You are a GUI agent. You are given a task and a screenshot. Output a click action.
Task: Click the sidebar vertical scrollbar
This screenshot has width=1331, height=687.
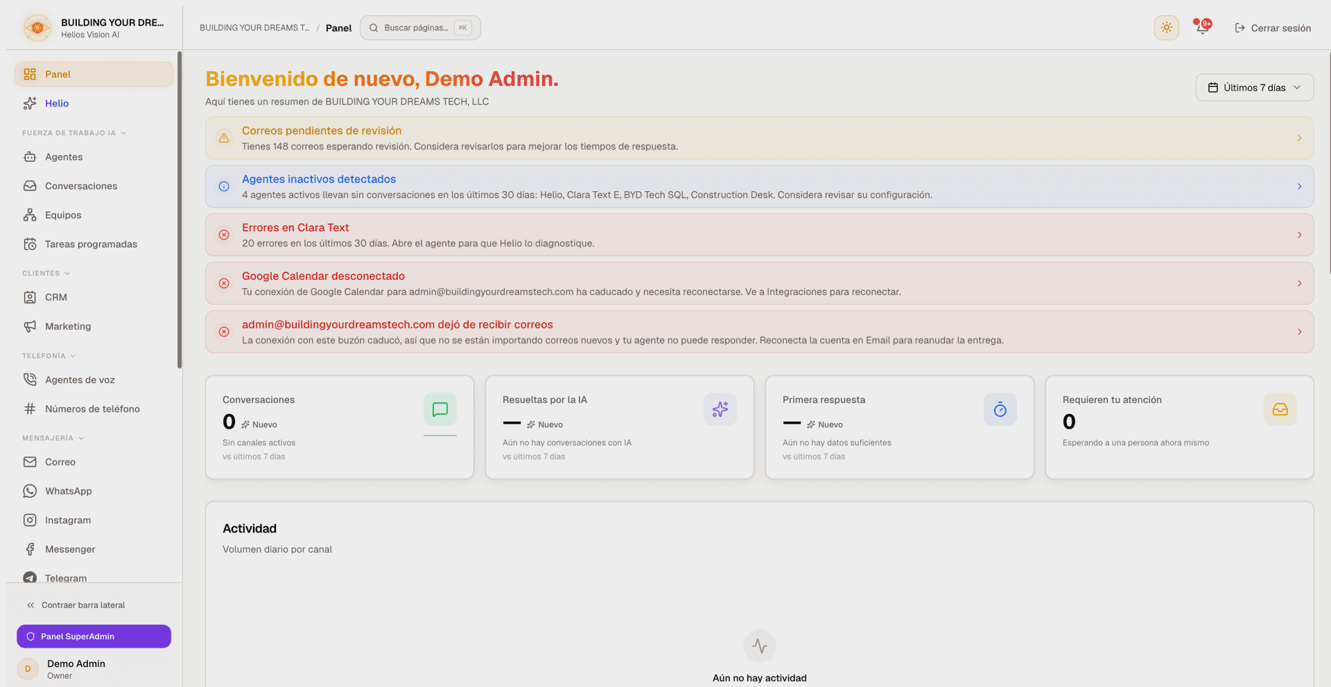(x=180, y=210)
